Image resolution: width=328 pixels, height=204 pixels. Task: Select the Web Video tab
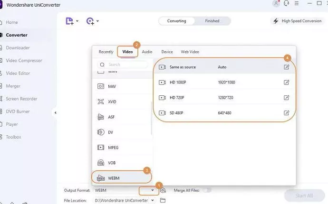190,52
